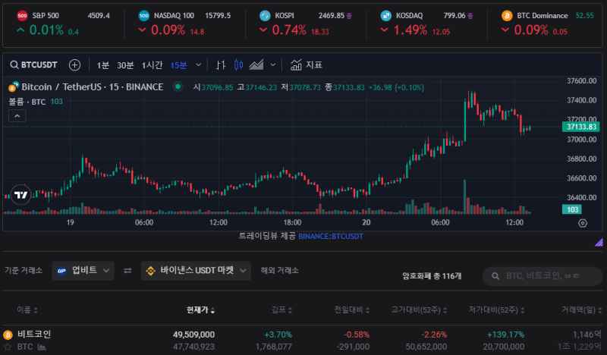Click the 12:00 time axis label near 18:00
607x355 pixels.
click(219, 222)
